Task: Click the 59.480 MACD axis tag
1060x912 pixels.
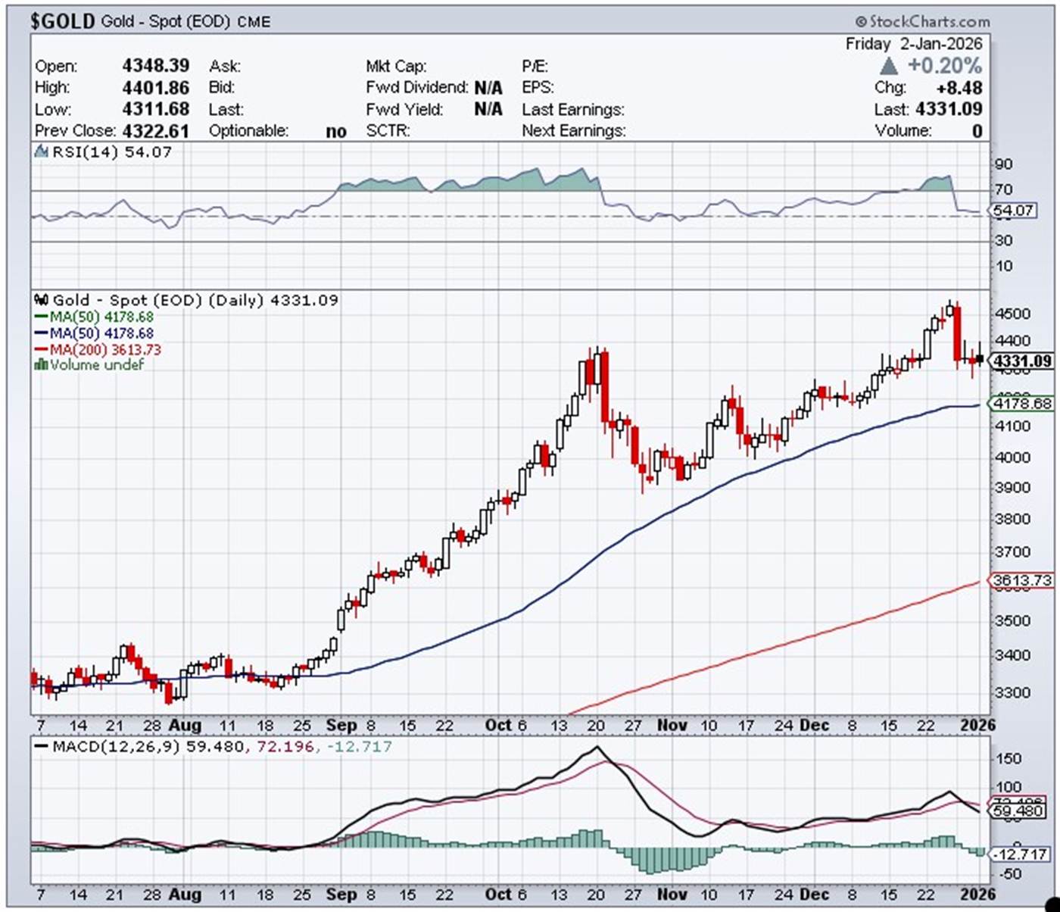Action: (x=1019, y=811)
